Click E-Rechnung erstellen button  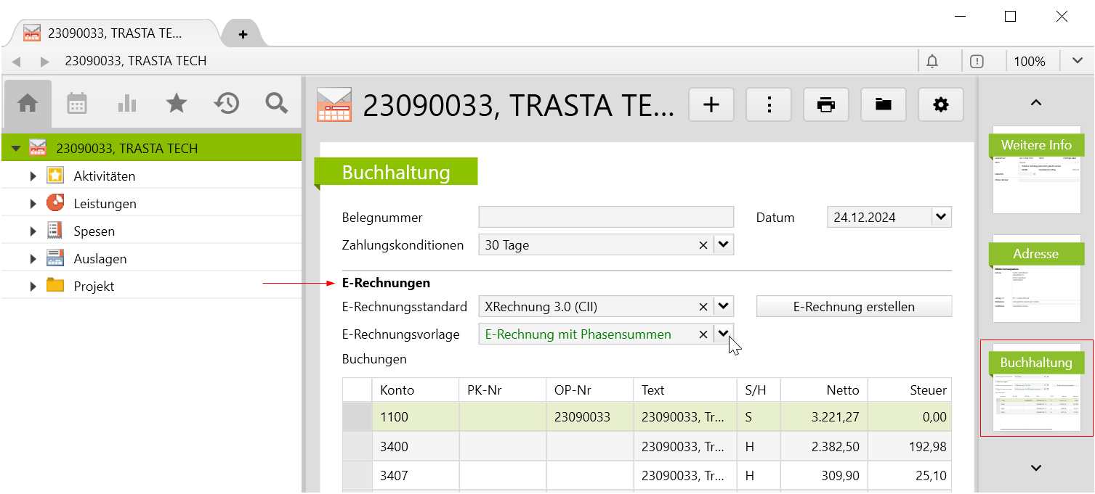coord(854,307)
